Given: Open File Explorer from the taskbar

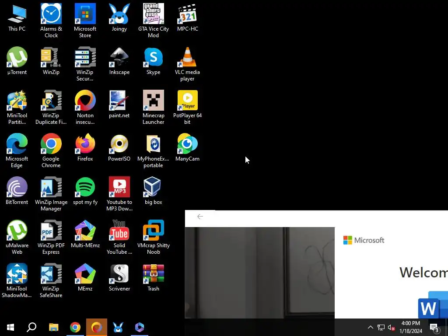Looking at the screenshot, I should [x=53, y=327].
